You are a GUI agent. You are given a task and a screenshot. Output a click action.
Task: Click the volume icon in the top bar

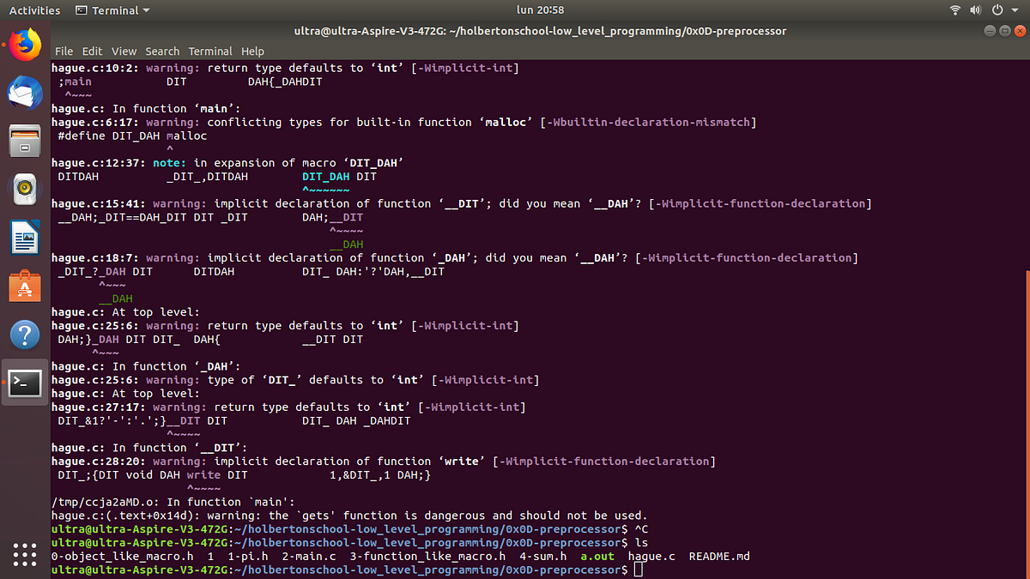tap(976, 10)
